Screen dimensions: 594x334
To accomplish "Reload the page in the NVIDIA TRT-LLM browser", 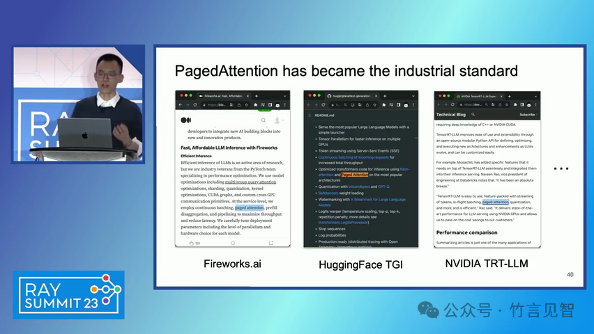I will [452, 104].
